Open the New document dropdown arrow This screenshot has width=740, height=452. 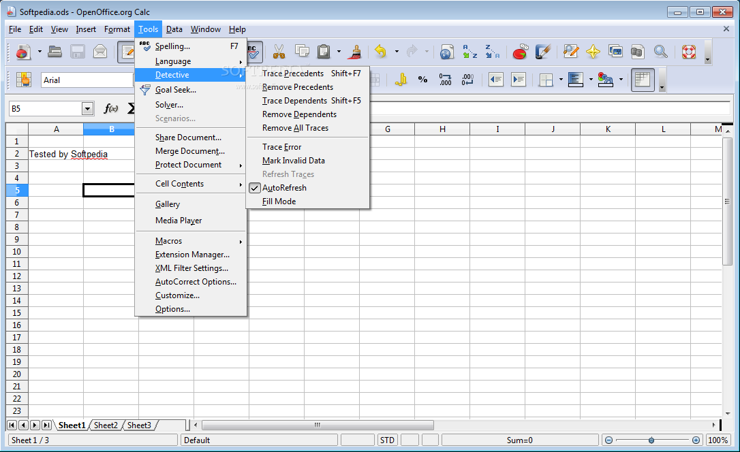pyautogui.click(x=40, y=51)
